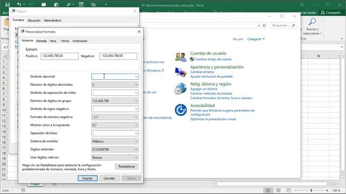Open Ubicación tab in Región dialog

point(34,20)
